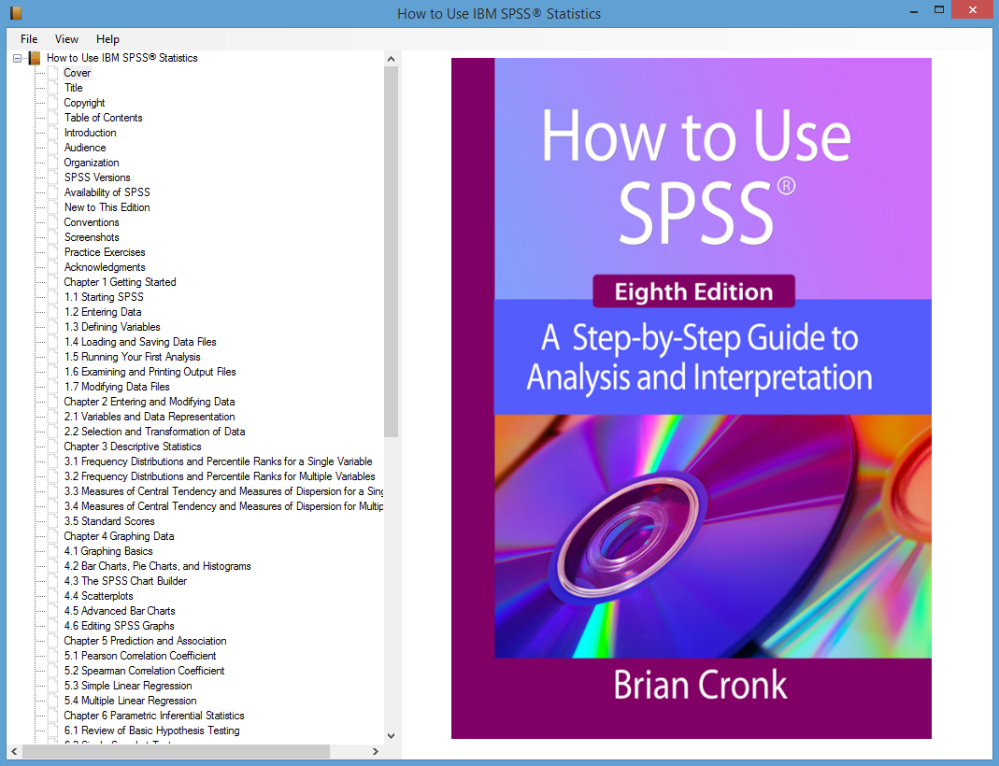This screenshot has width=999, height=766.
Task: Click the tree's scroll left arrow
Action: tap(15, 751)
